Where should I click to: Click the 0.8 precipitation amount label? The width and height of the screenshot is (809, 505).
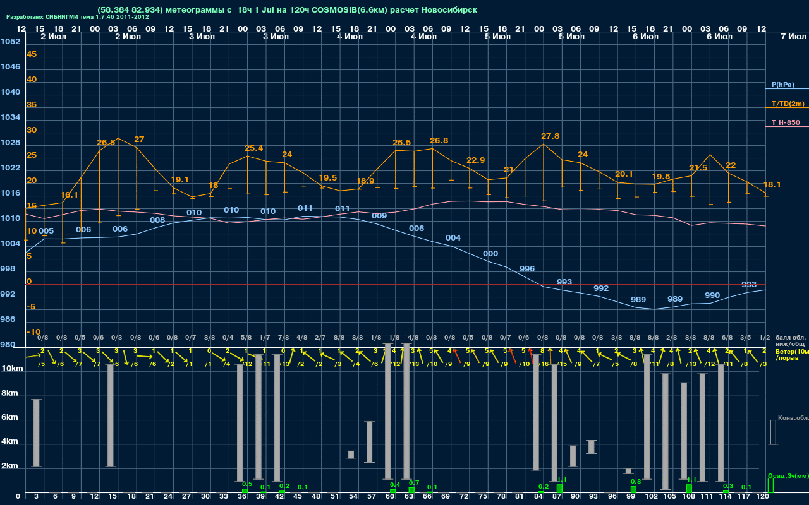click(x=636, y=481)
